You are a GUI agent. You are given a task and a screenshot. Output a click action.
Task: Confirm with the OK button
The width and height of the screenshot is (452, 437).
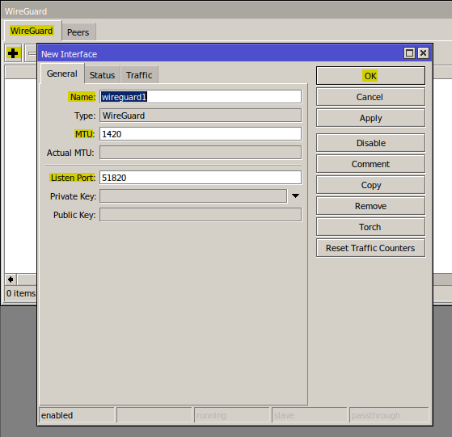click(x=370, y=76)
